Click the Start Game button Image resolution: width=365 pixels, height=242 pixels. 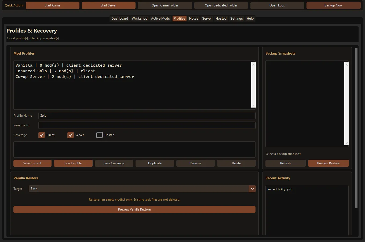pos(53,5)
